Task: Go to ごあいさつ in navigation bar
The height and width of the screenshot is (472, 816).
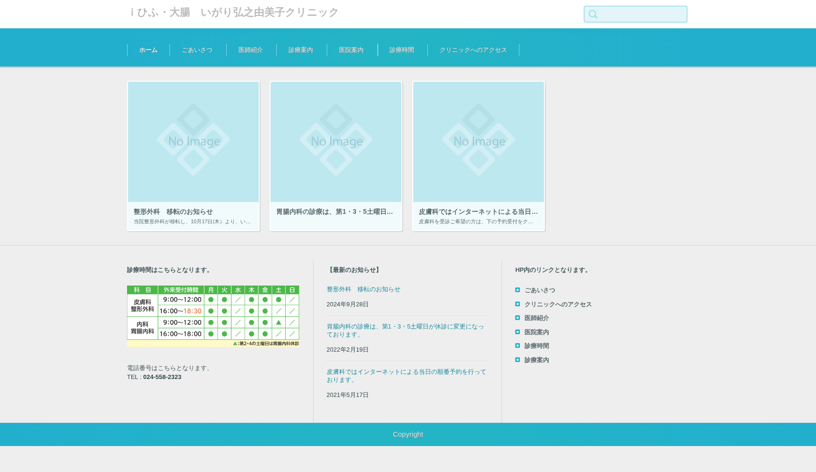Action: 197,50
